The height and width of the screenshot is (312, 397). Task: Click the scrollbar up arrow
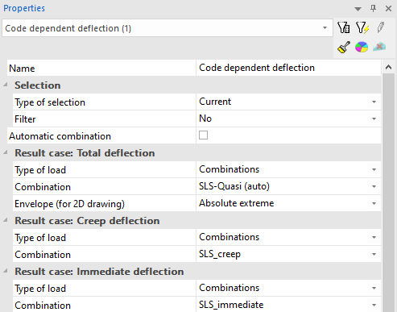point(388,67)
